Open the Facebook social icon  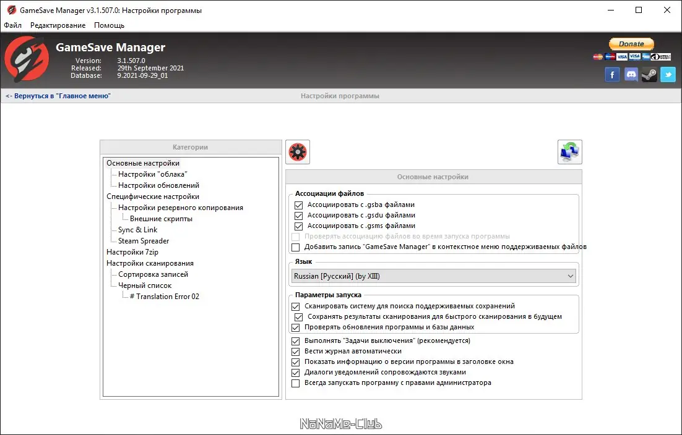[x=612, y=75]
